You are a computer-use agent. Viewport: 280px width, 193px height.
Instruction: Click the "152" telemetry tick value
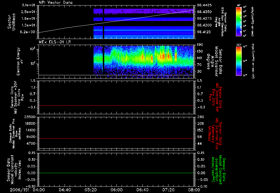[200, 130]
